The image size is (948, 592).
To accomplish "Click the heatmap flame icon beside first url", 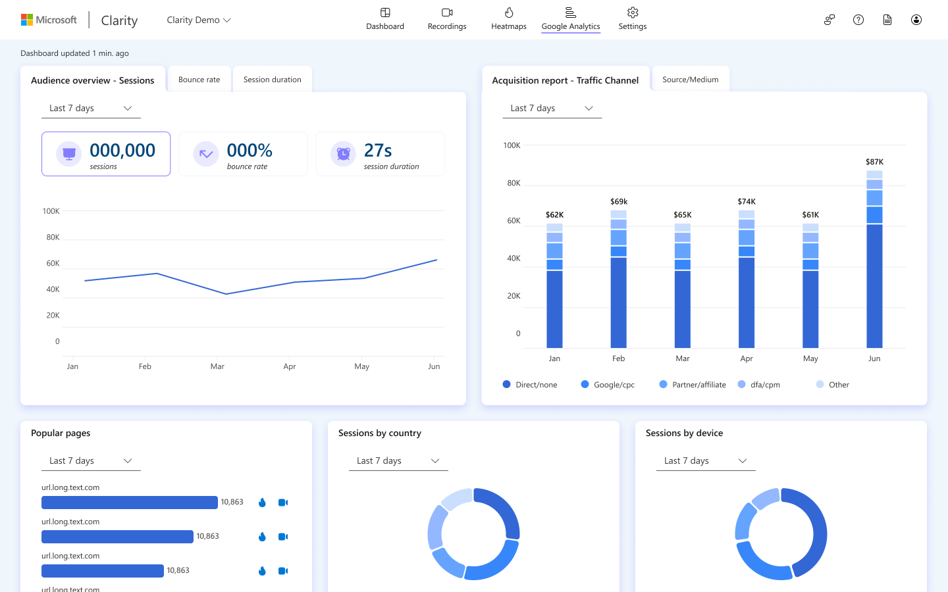I will pos(262,502).
